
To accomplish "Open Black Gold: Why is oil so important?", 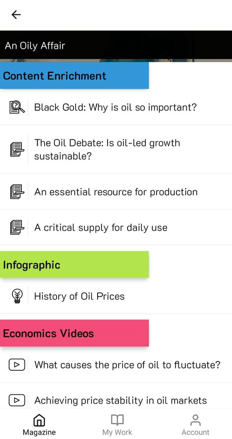I will pyautogui.click(x=116, y=107).
